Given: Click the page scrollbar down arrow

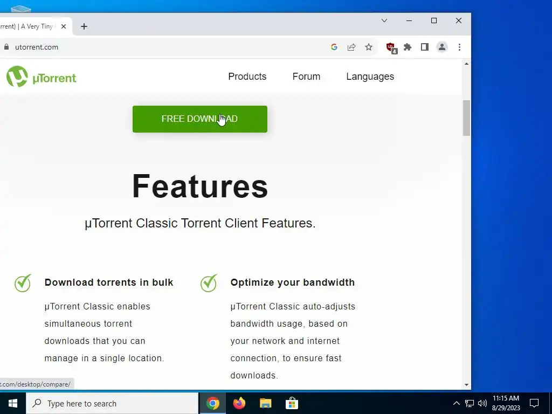Looking at the screenshot, I should 466,385.
